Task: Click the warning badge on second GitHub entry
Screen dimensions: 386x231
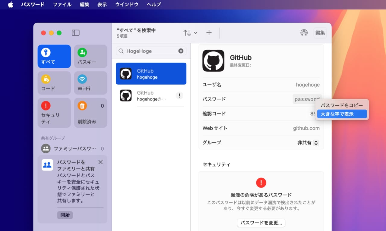Action: click(179, 95)
